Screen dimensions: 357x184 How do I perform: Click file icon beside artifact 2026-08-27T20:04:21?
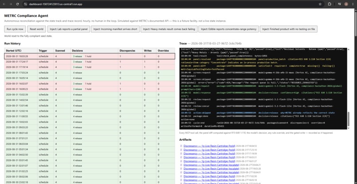[181, 165]
